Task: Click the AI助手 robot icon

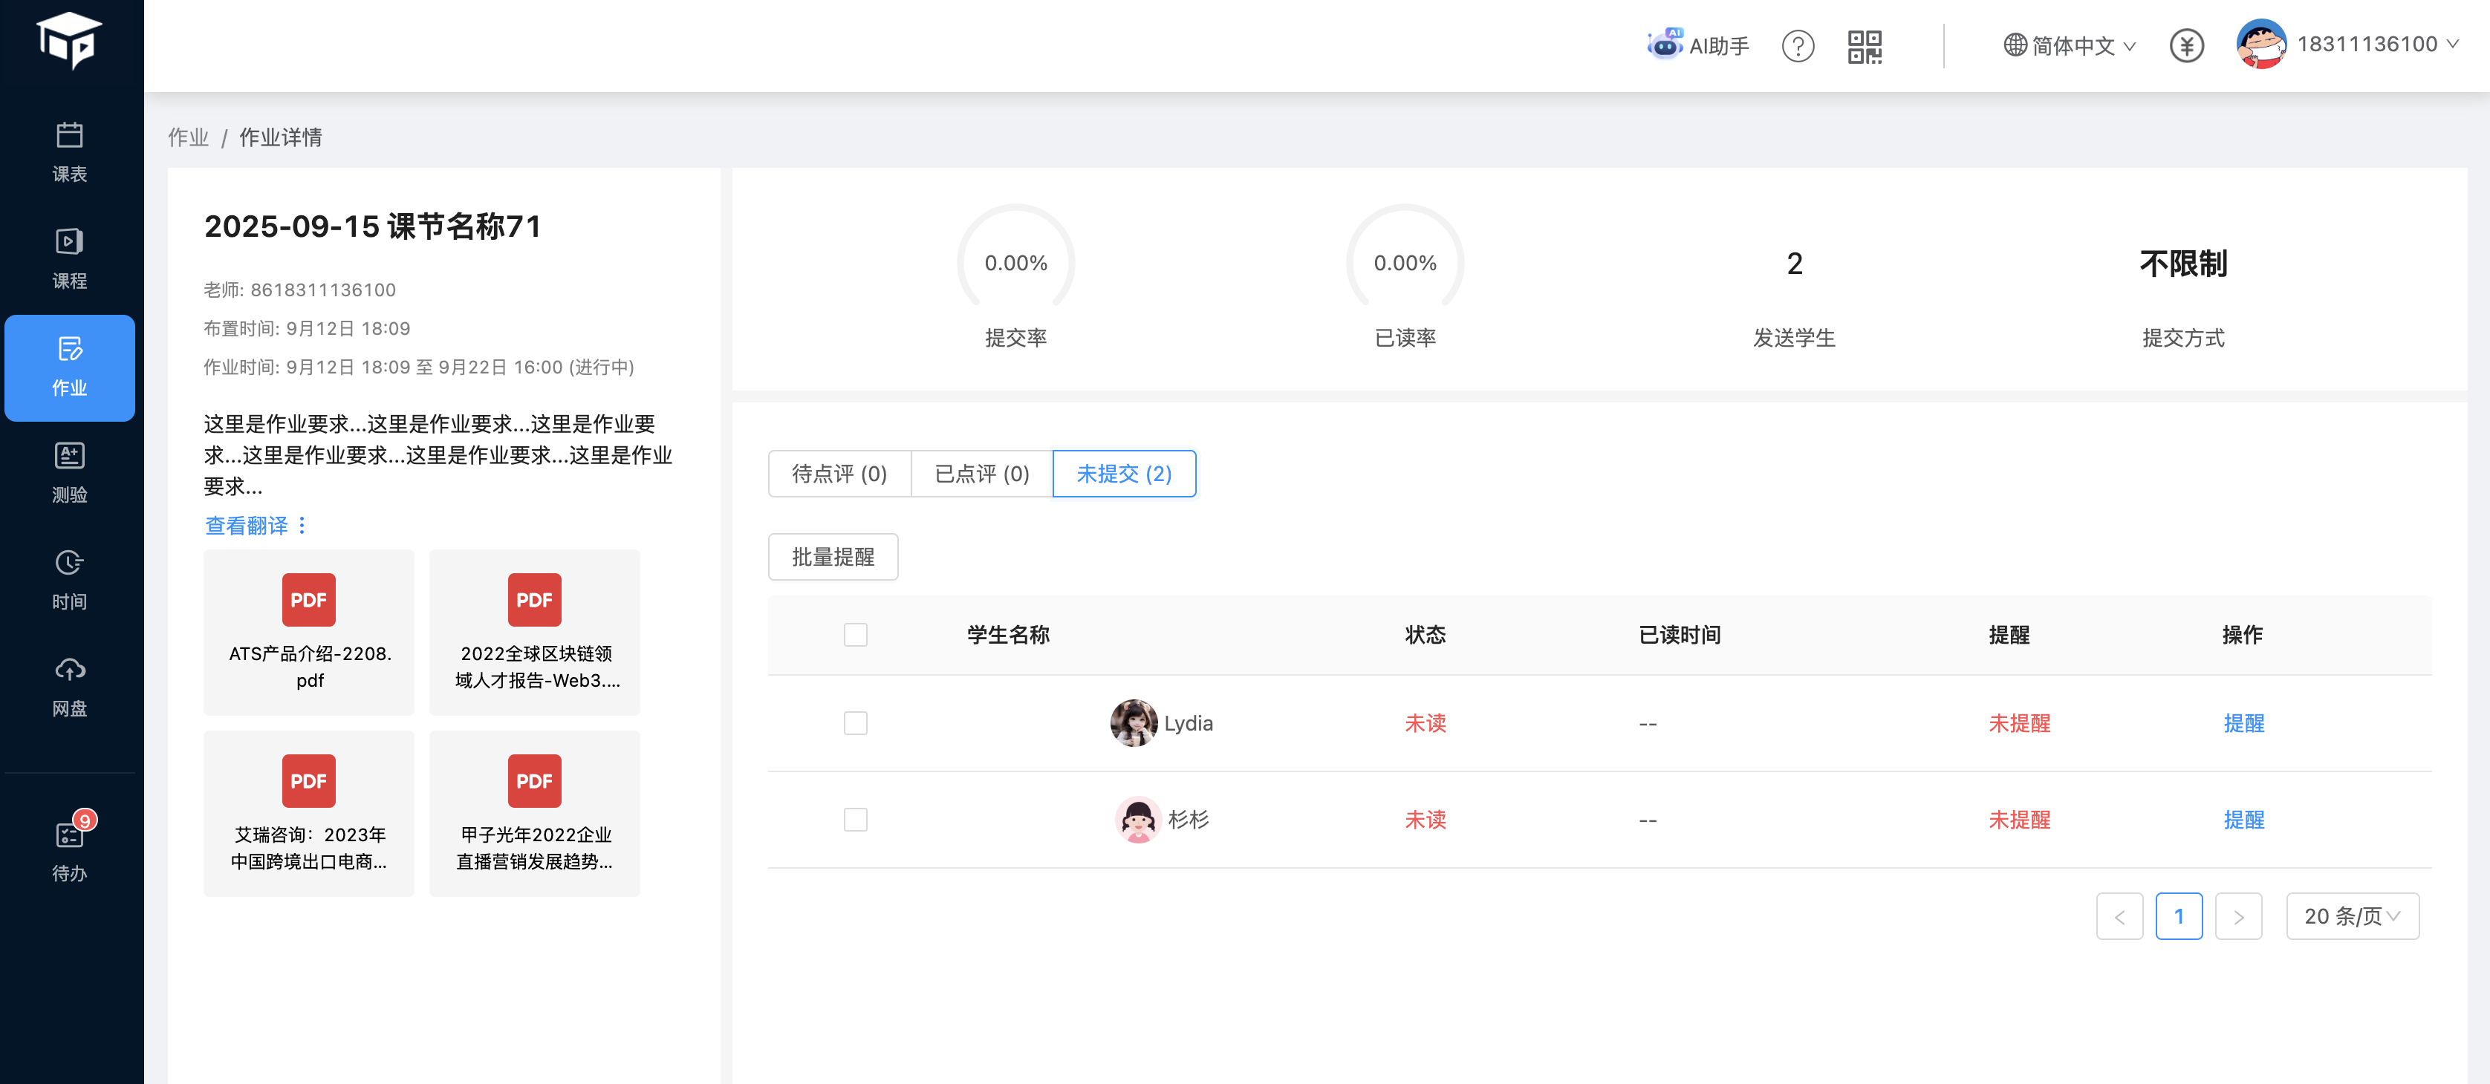Action: [1665, 45]
